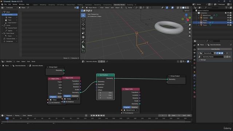This screenshot has height=131, width=233.
Task: Open the Tool properties tab icon
Action: [194, 45]
